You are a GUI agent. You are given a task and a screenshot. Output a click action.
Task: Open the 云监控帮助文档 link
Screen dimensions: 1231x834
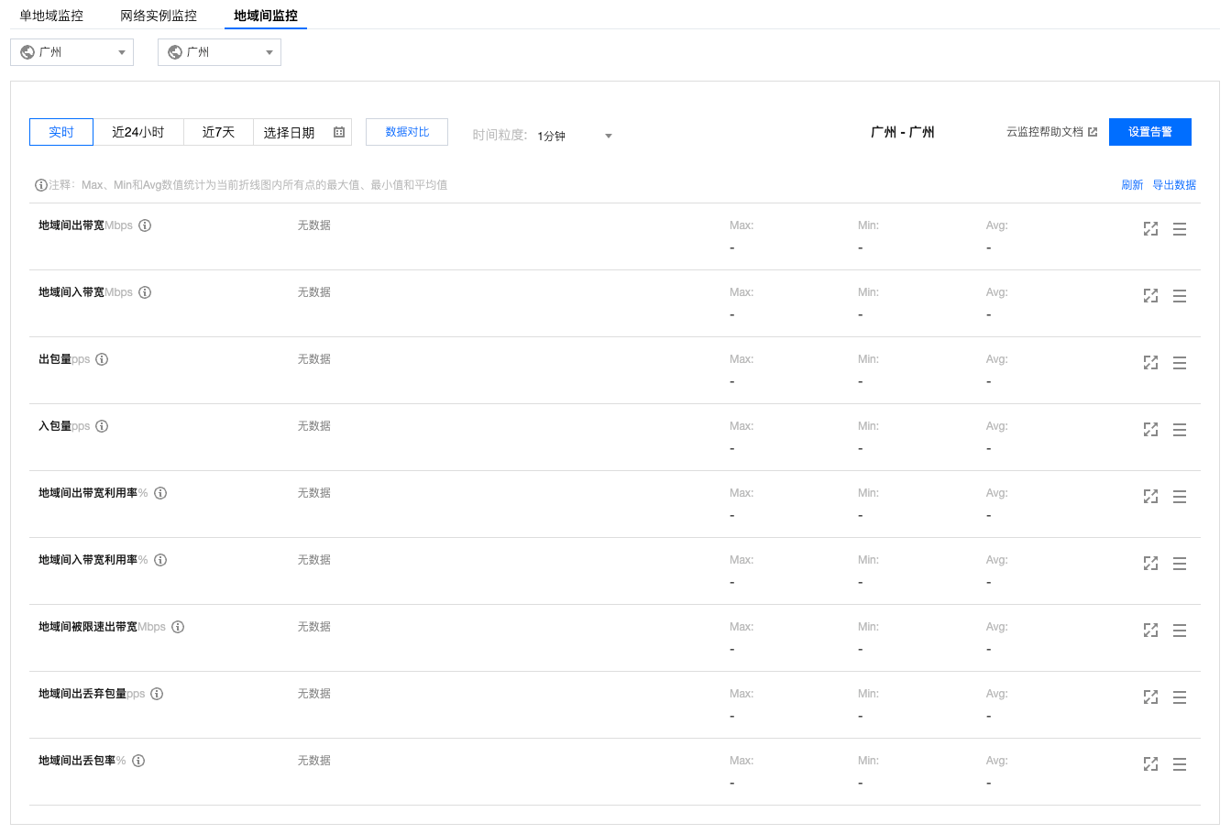click(1050, 132)
